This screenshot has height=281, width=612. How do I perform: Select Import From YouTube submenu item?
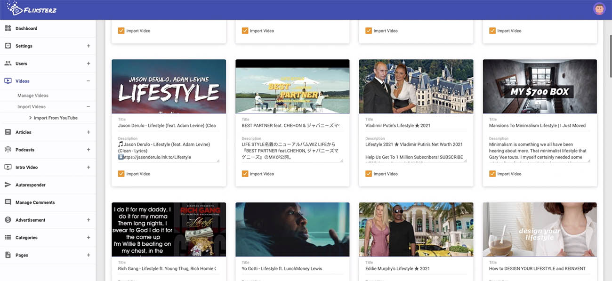pyautogui.click(x=56, y=118)
